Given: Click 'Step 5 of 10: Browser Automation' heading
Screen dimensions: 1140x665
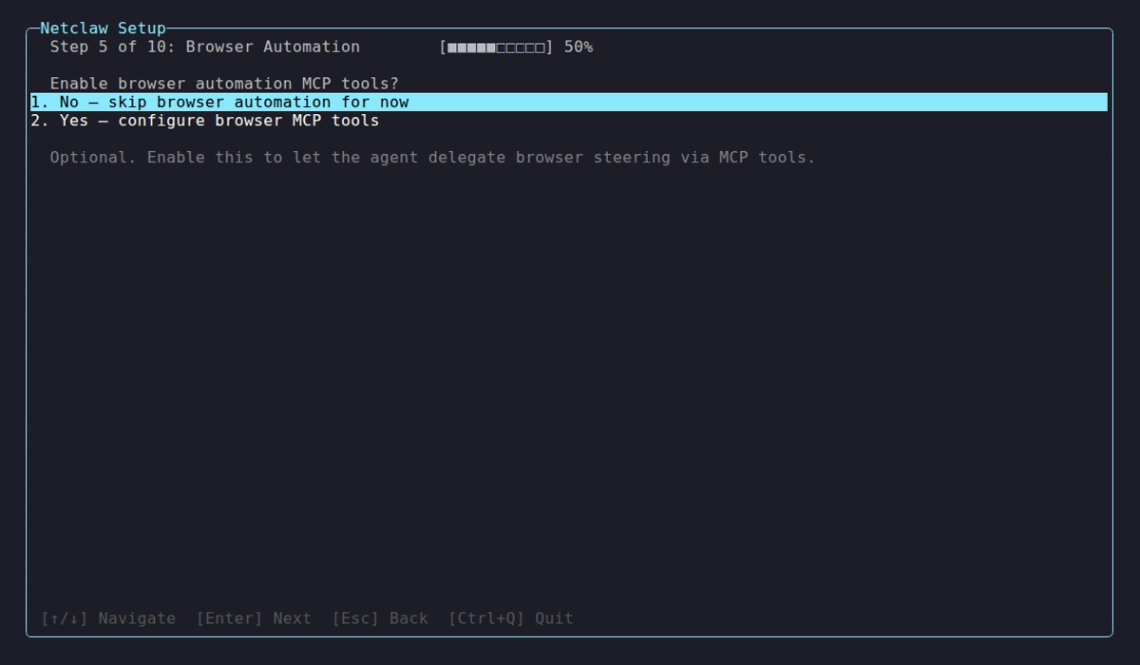Looking at the screenshot, I should 205,47.
